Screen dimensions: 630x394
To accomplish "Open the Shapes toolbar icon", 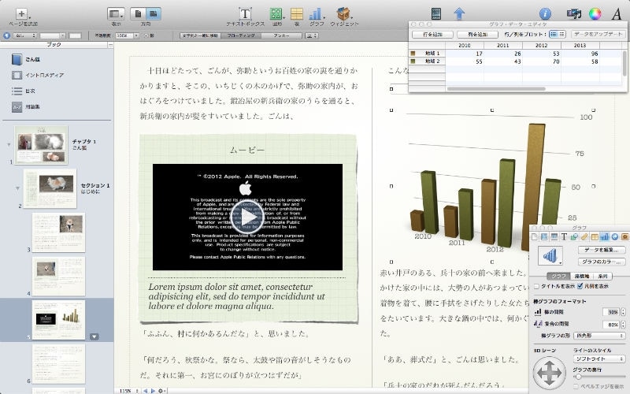I will click(x=276, y=13).
